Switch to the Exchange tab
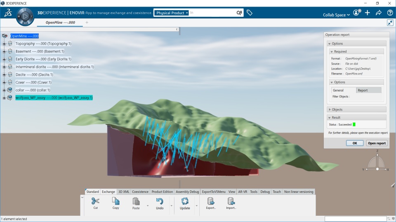The width and height of the screenshot is (396, 222). point(108,192)
